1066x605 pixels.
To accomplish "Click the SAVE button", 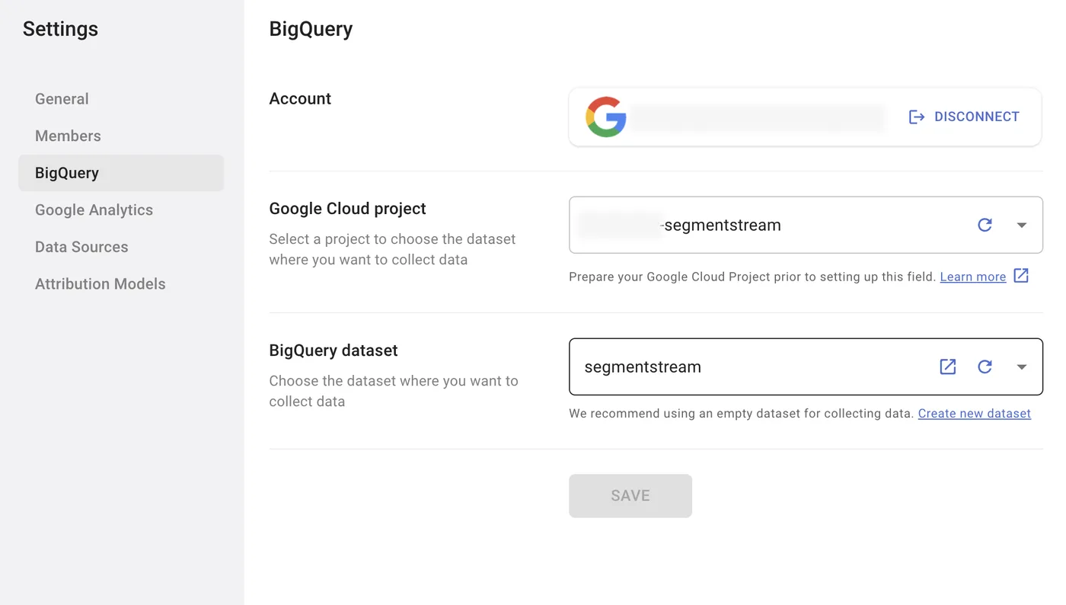I will (630, 496).
